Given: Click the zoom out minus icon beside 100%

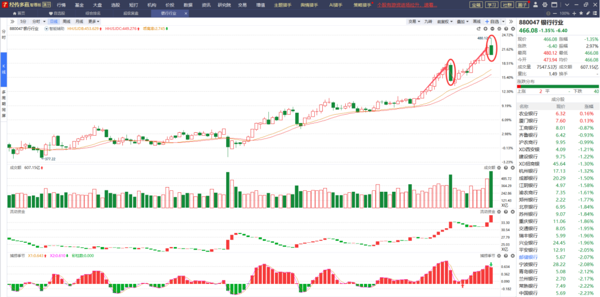Looking at the screenshot, I should [x=555, y=14].
